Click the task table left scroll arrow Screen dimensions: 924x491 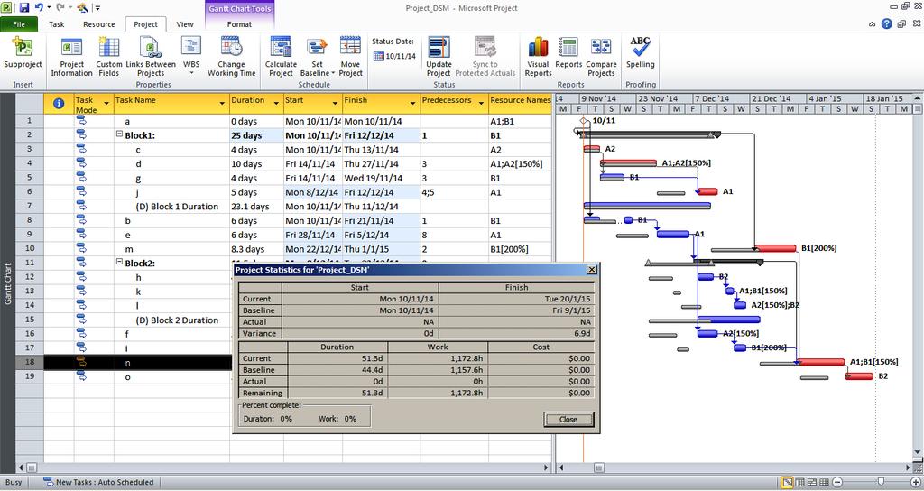coord(21,468)
